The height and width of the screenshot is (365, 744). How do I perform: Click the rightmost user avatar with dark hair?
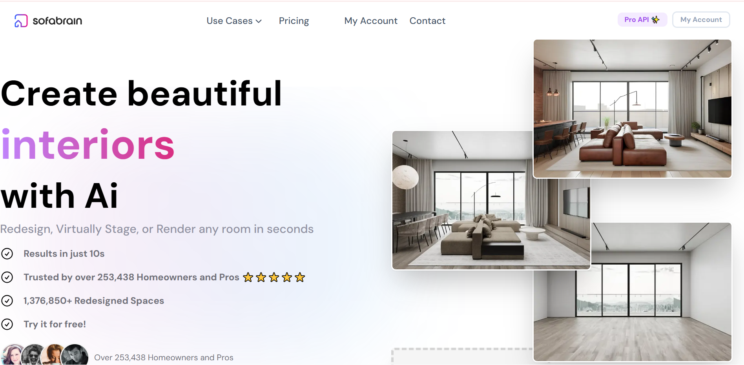point(75,355)
